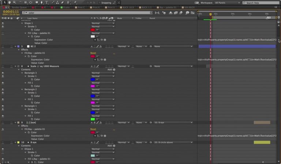Toggle the fx switch on BG 2's Fill effect
This screenshot has width=281, height=164.
(3, 53)
